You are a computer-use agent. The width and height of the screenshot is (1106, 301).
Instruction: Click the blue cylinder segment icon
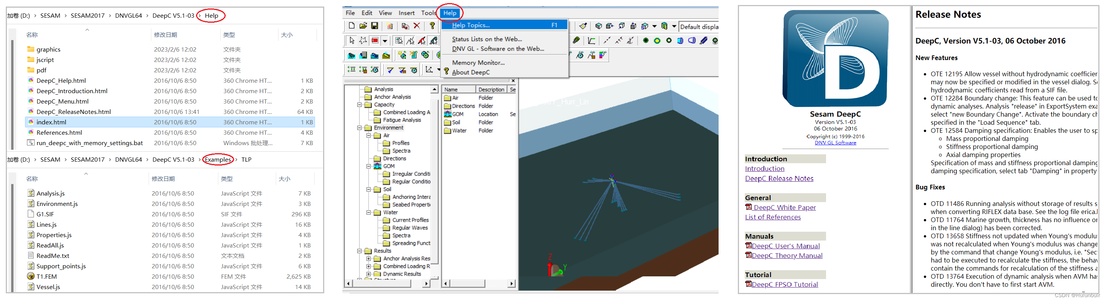coord(680,41)
